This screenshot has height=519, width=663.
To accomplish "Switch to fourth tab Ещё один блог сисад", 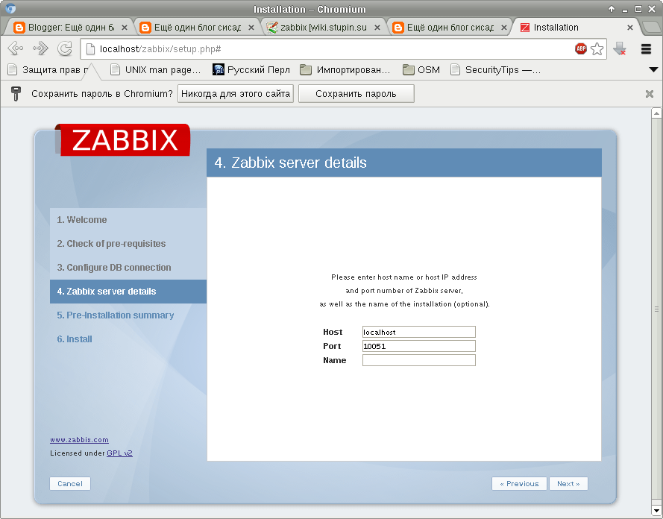I will 450,28.
